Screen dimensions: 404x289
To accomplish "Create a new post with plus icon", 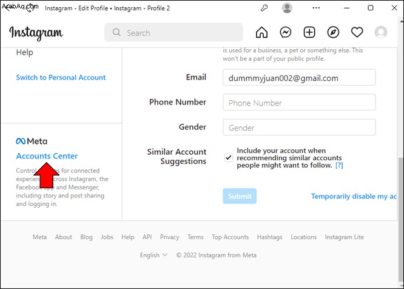I will (x=309, y=33).
